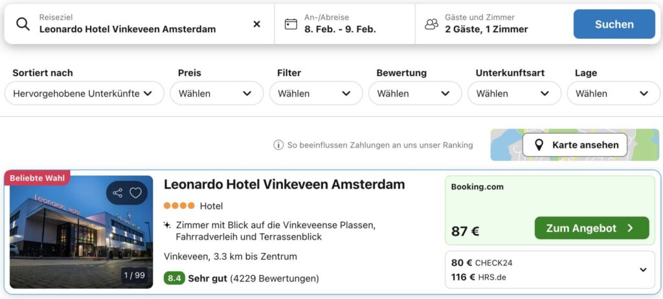Click the map pin icon
The height and width of the screenshot is (299, 663).
[x=538, y=145]
